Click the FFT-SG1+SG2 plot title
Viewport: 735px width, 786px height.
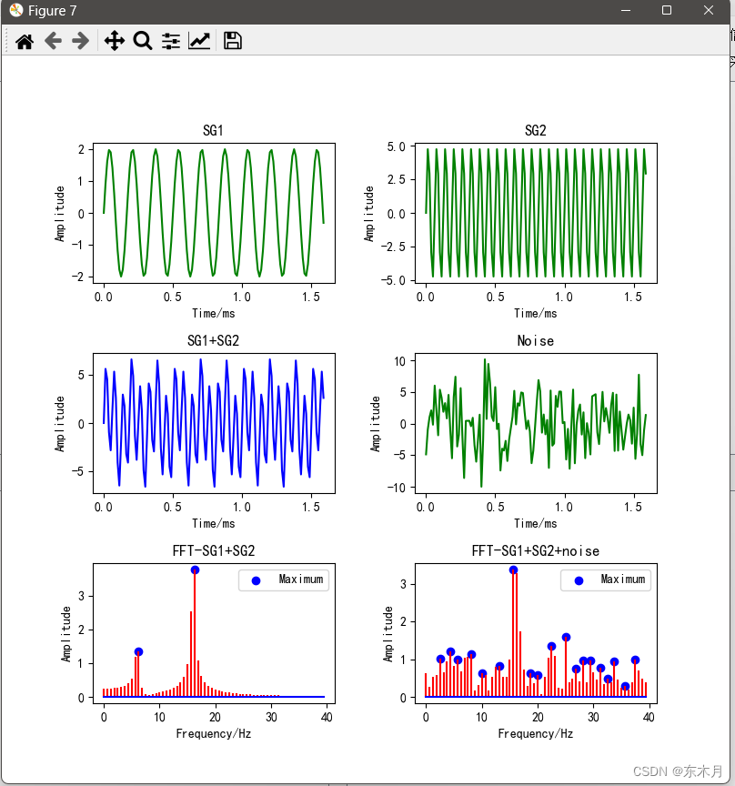[x=214, y=551]
